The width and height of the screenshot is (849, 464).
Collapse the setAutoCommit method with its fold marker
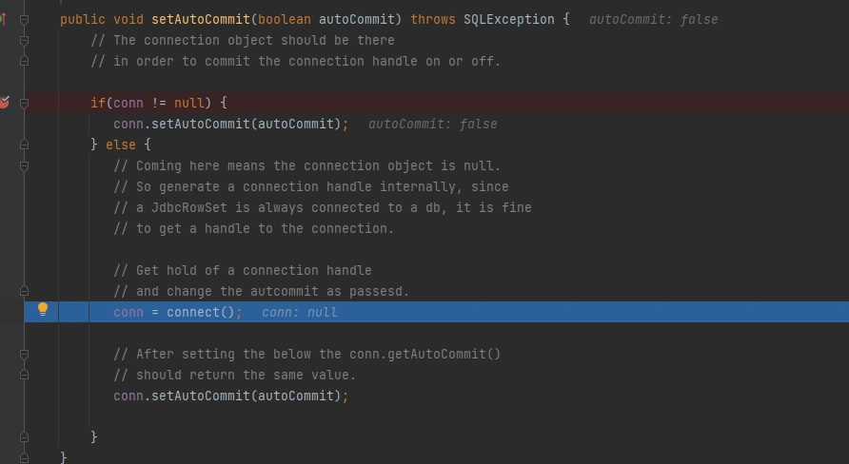click(25, 19)
